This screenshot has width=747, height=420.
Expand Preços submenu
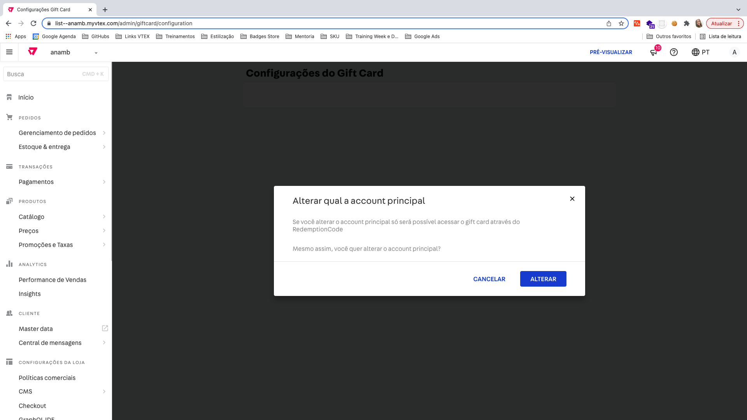coord(62,231)
